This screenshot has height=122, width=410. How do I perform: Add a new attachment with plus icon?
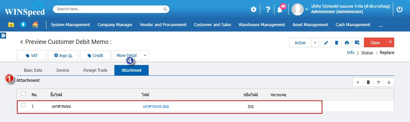point(358,82)
